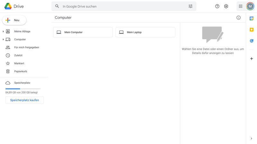Click the storage usage progress bar
257x144 pixels.
click(23, 89)
